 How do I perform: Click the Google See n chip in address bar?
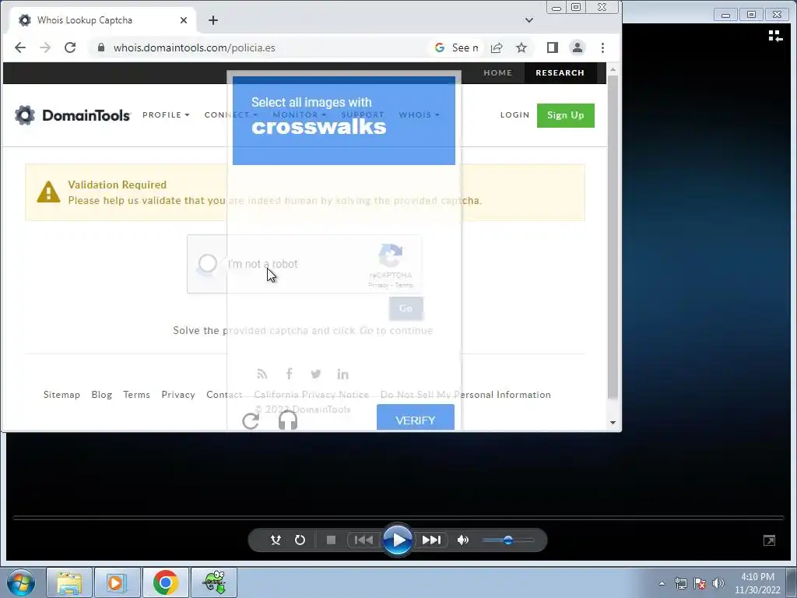(x=456, y=47)
